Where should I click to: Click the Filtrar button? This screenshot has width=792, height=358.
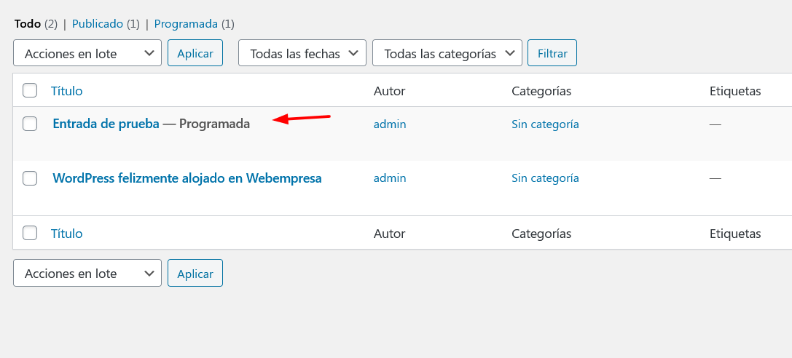[x=552, y=53]
